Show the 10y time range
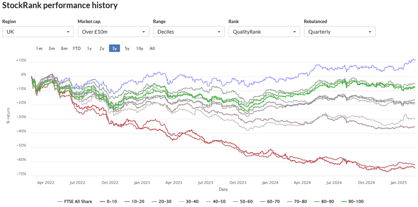Viewport: 418px width, 207px height. click(140, 48)
